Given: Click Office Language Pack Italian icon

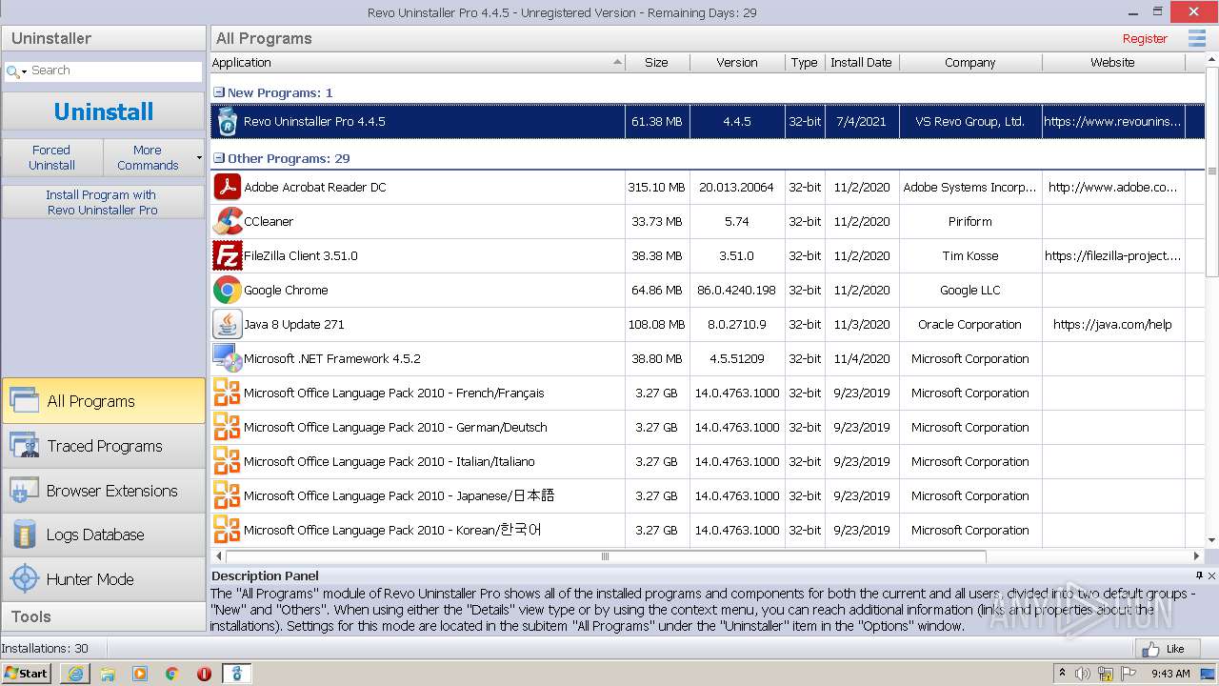Looking at the screenshot, I should [227, 461].
